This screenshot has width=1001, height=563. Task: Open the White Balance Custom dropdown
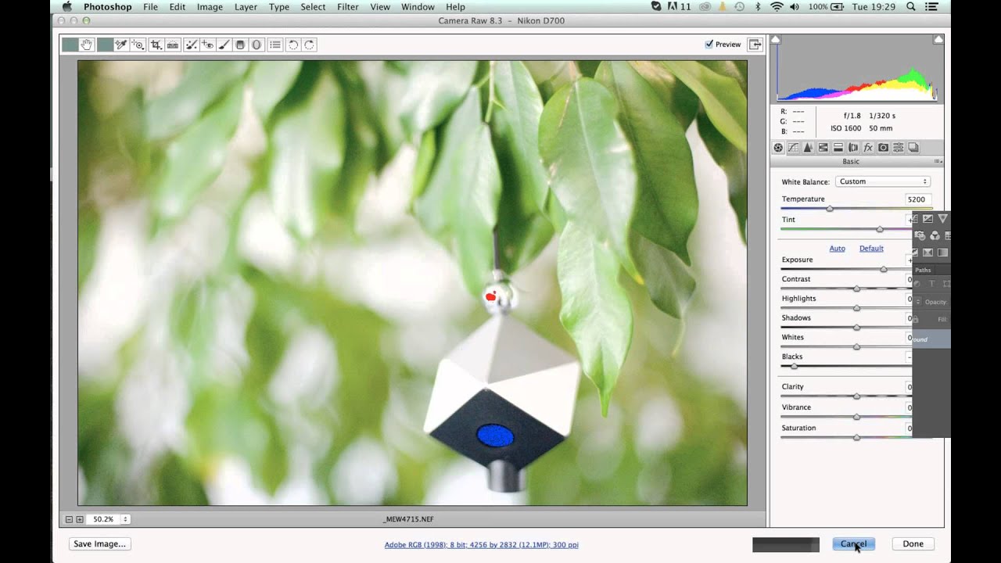[882, 181]
